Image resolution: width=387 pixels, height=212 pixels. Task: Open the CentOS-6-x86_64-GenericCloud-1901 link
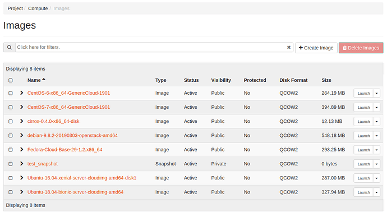[x=68, y=93]
